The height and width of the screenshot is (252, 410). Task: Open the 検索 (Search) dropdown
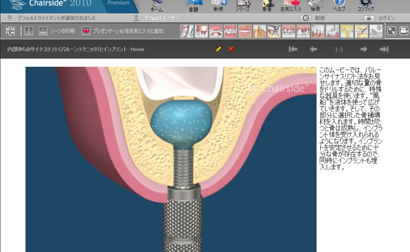coord(315,5)
